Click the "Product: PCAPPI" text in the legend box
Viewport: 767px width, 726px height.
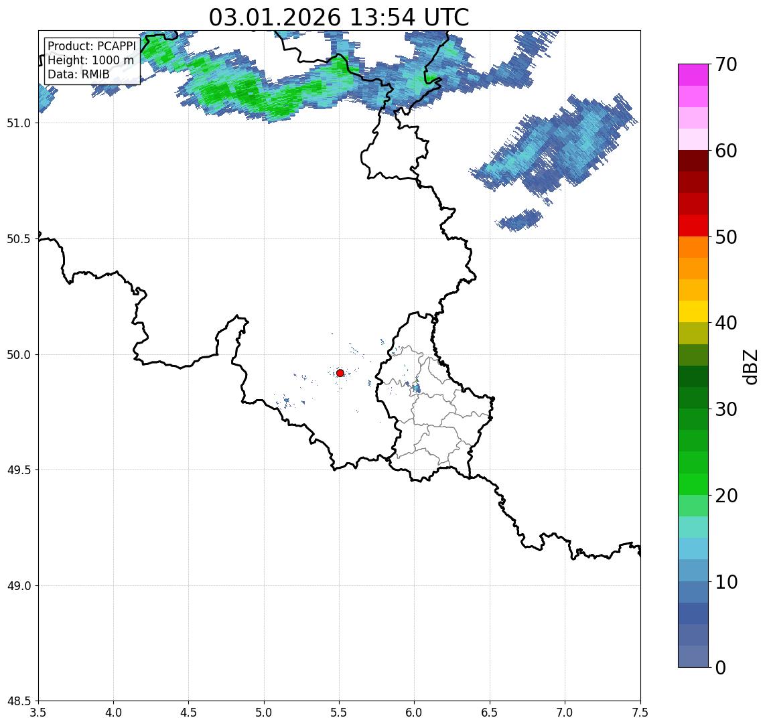92,46
